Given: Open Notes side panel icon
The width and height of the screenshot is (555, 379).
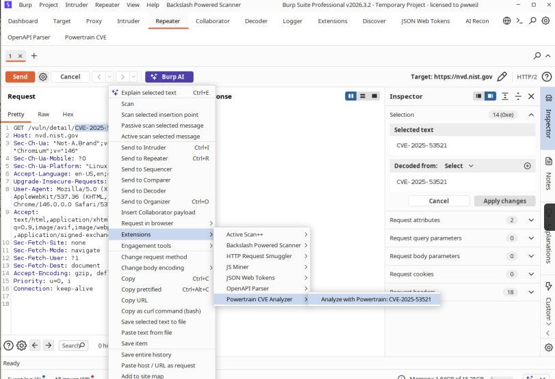Looking at the screenshot, I should coord(549,161).
